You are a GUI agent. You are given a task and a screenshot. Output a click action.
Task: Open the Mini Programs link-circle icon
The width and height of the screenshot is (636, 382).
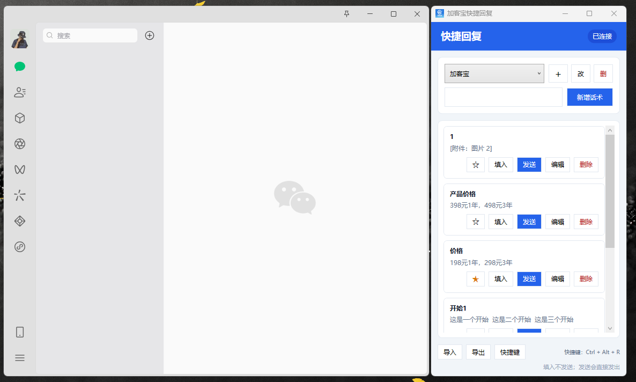click(x=19, y=247)
